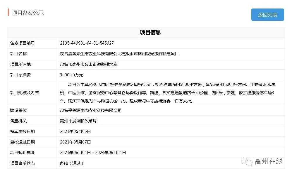Click the 项目当前状态 label
Image resolution: width=292 pixels, height=174 pixels.
(x=22, y=163)
